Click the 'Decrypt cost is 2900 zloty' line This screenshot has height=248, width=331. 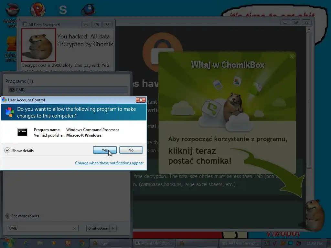pos(65,65)
